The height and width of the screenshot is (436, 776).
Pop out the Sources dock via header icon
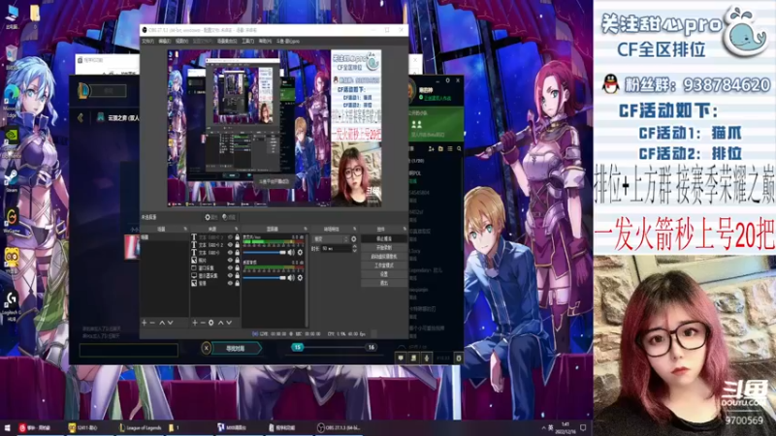click(x=236, y=229)
